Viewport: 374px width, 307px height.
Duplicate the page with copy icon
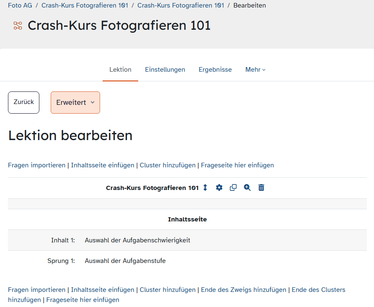[x=233, y=188]
